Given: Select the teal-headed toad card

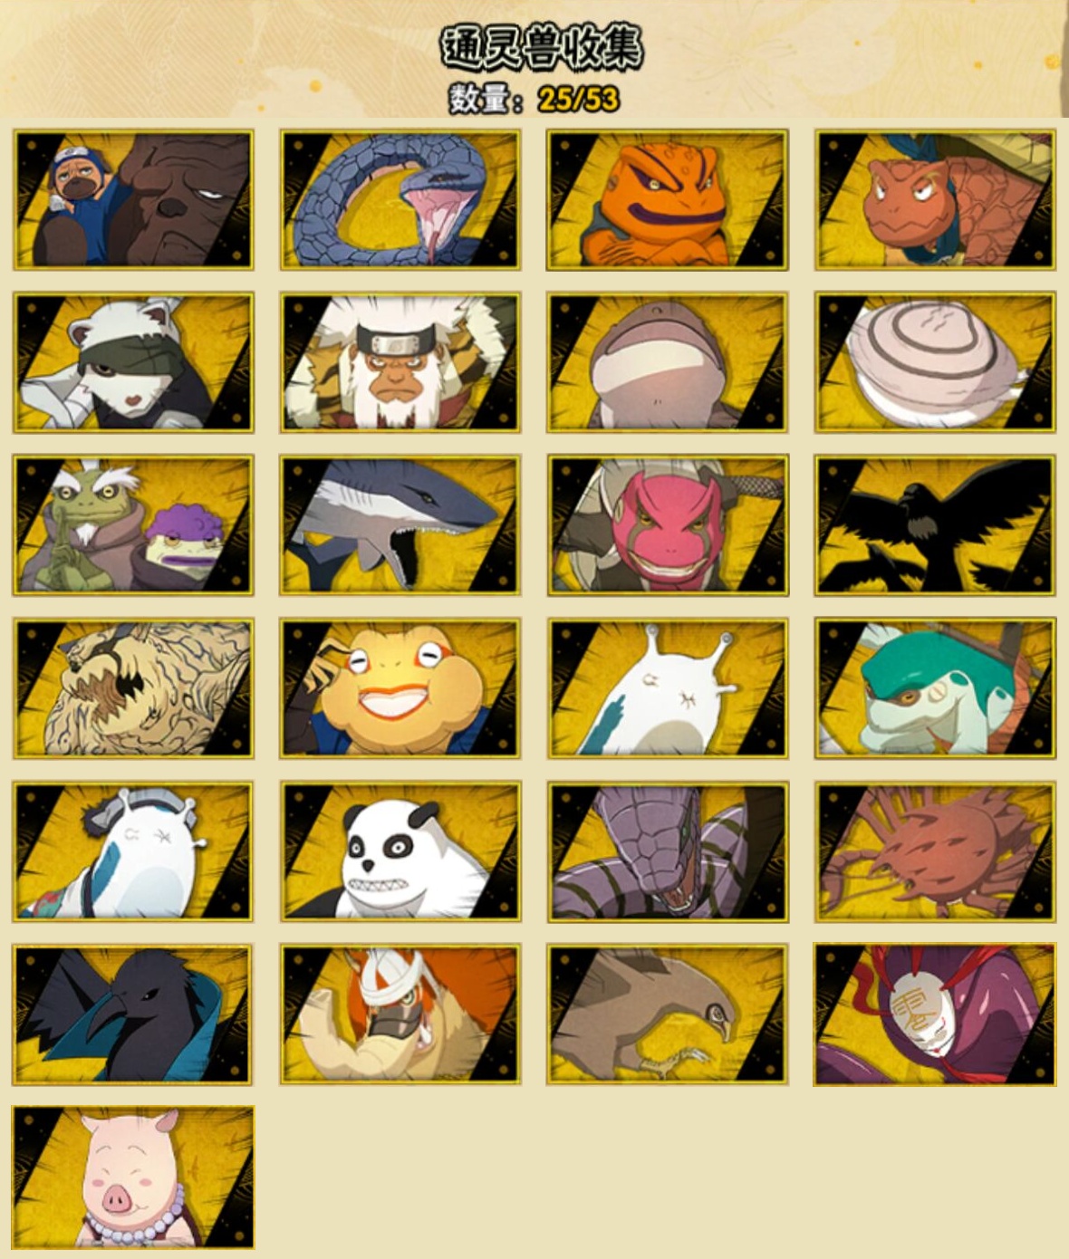Looking at the screenshot, I should 935,688.
